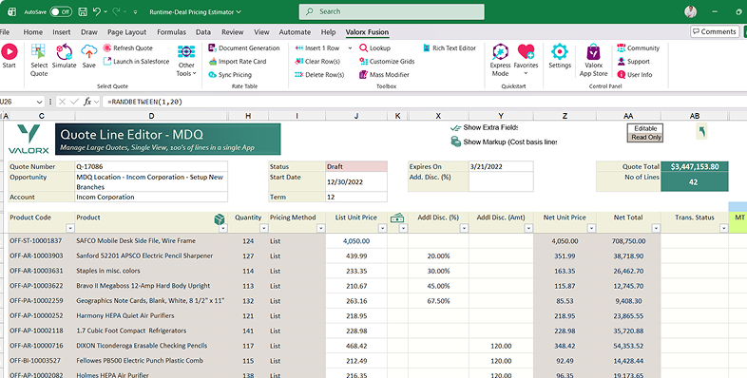Click Delete Row(s)
Screen dimensions: 747x378
tap(319, 75)
